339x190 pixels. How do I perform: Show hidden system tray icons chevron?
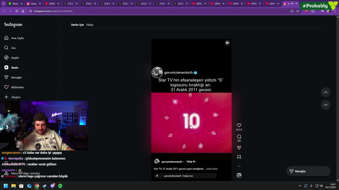[x=300, y=186]
